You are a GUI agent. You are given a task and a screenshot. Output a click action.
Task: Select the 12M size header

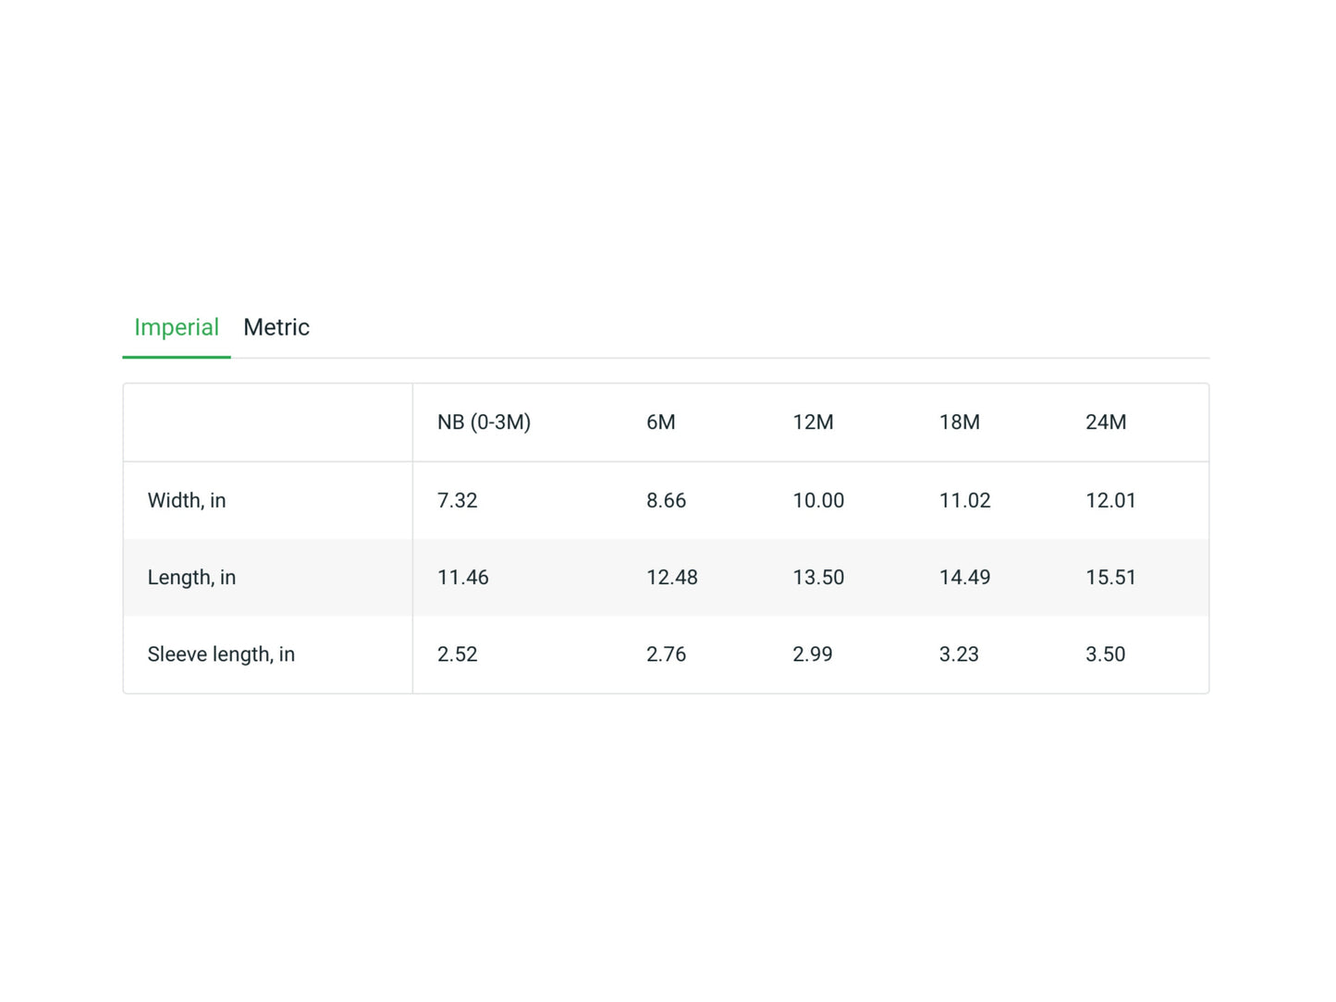pyautogui.click(x=813, y=422)
